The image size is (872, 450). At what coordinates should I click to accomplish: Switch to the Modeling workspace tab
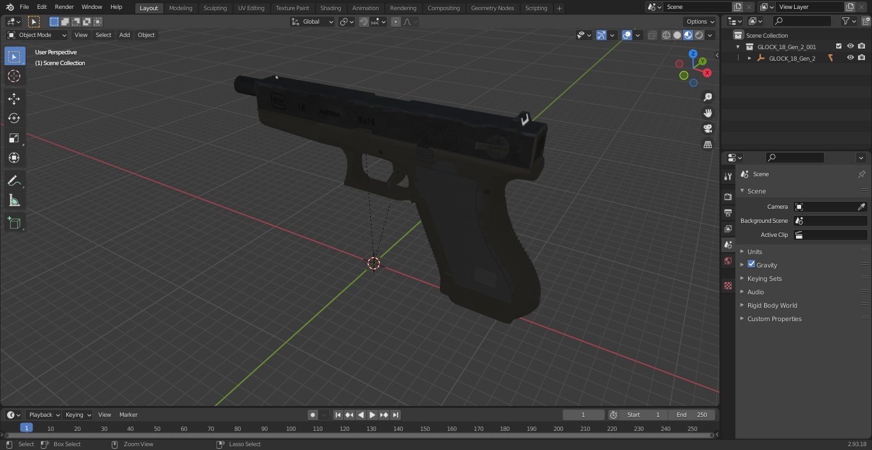click(x=181, y=8)
